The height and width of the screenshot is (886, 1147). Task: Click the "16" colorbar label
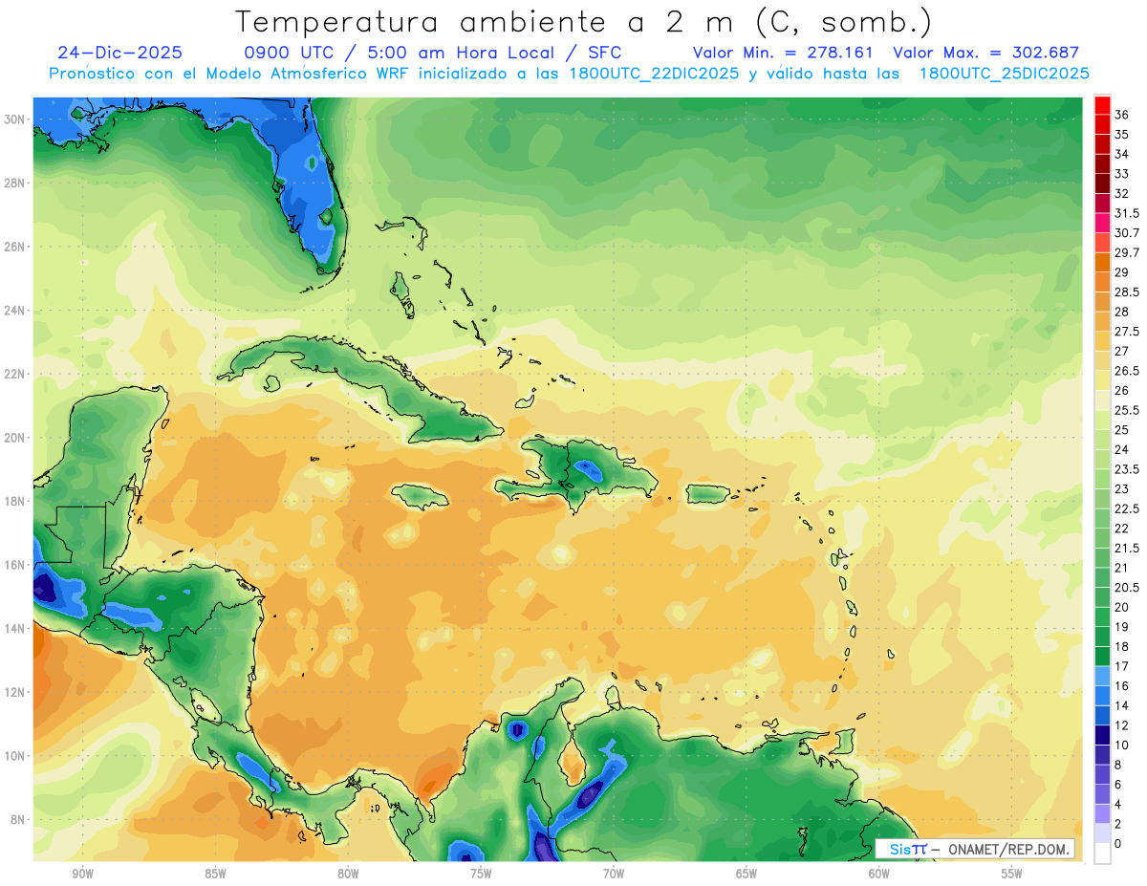pos(1121,686)
